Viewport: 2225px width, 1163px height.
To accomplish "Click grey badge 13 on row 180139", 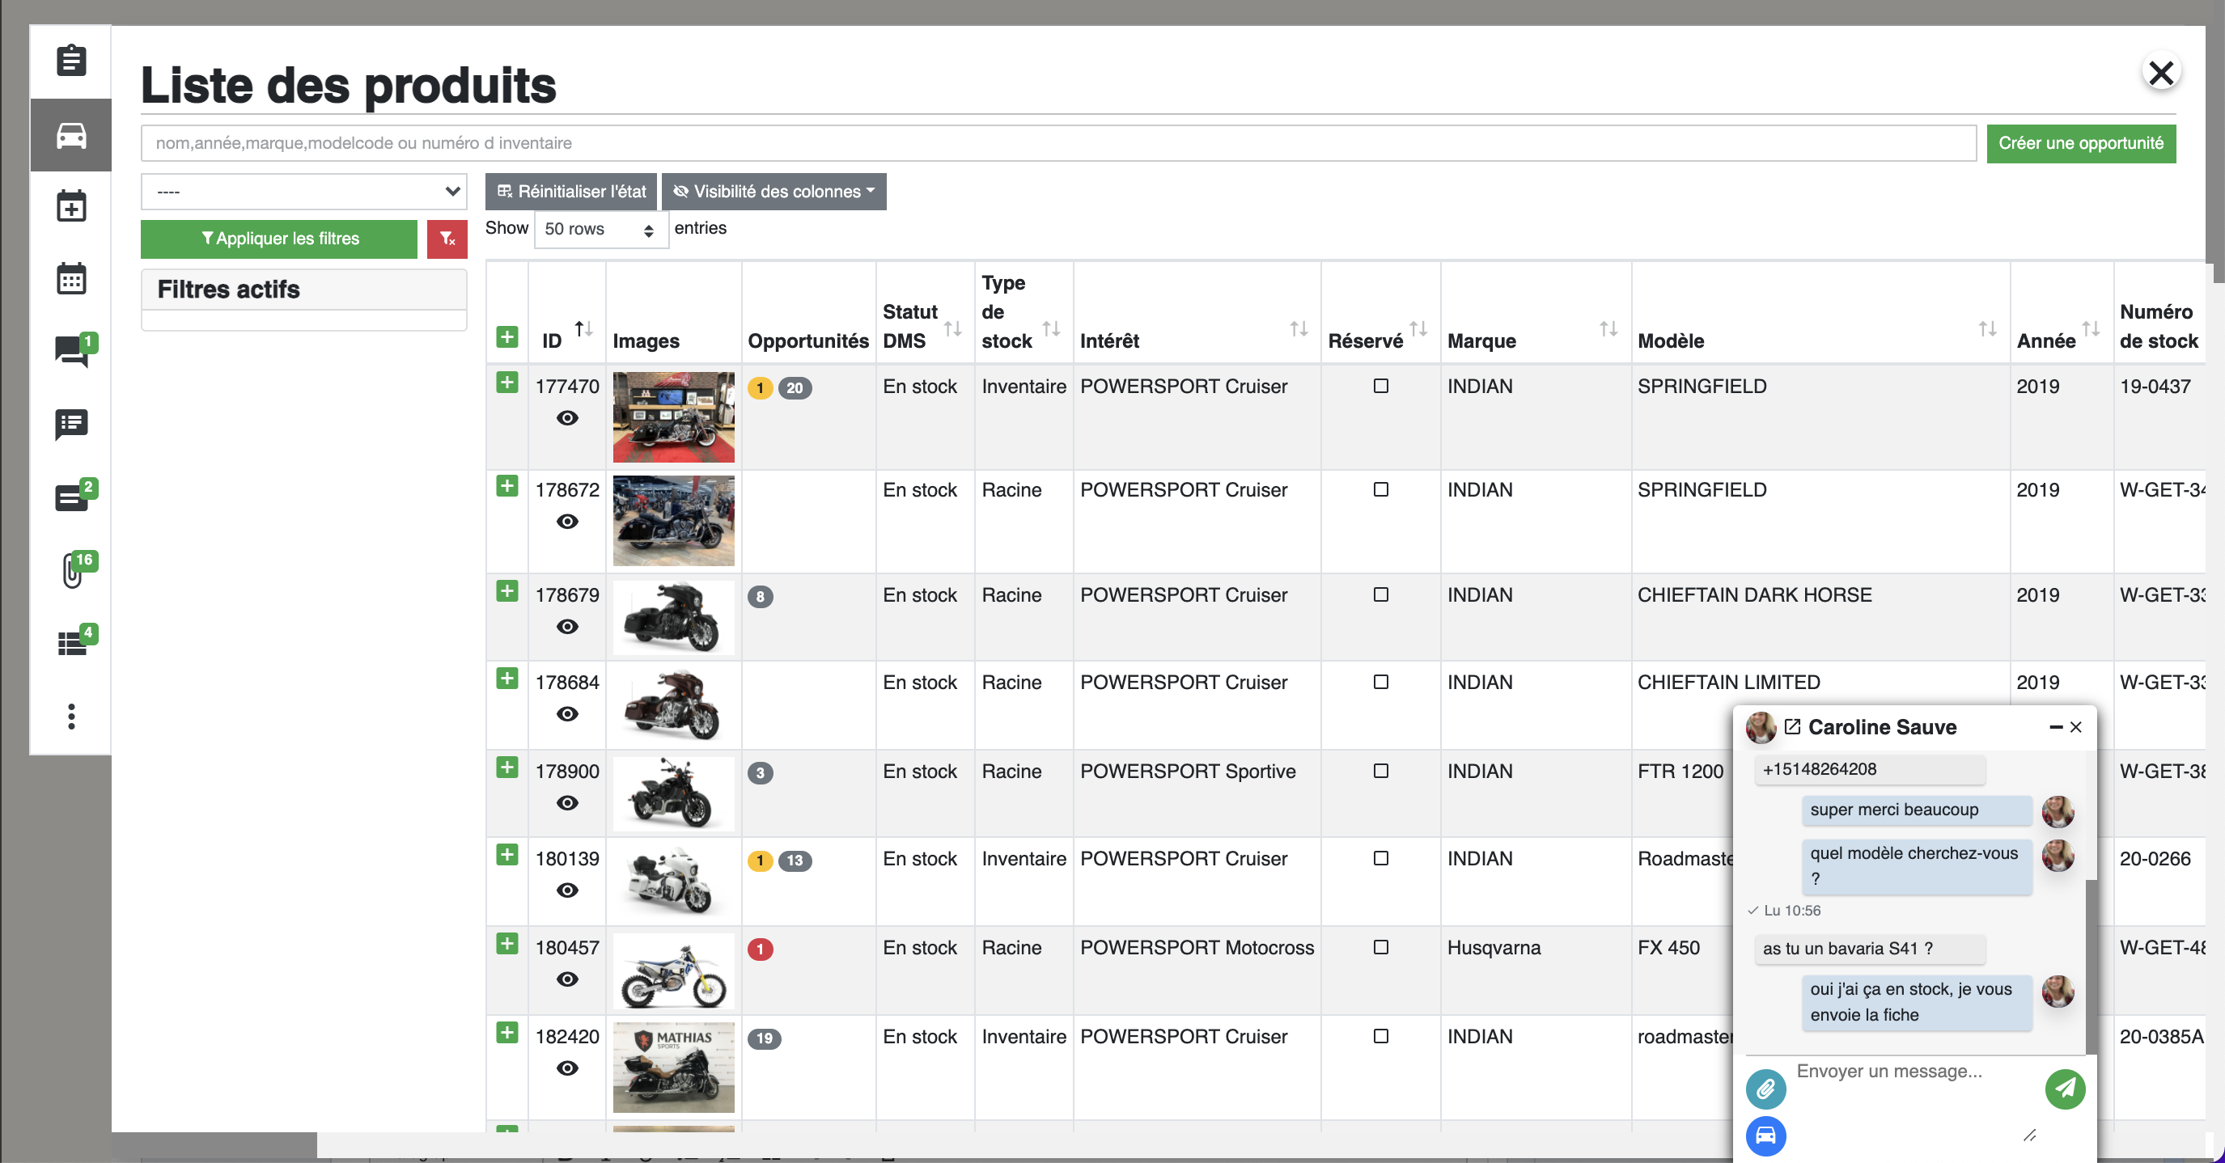I will (795, 861).
